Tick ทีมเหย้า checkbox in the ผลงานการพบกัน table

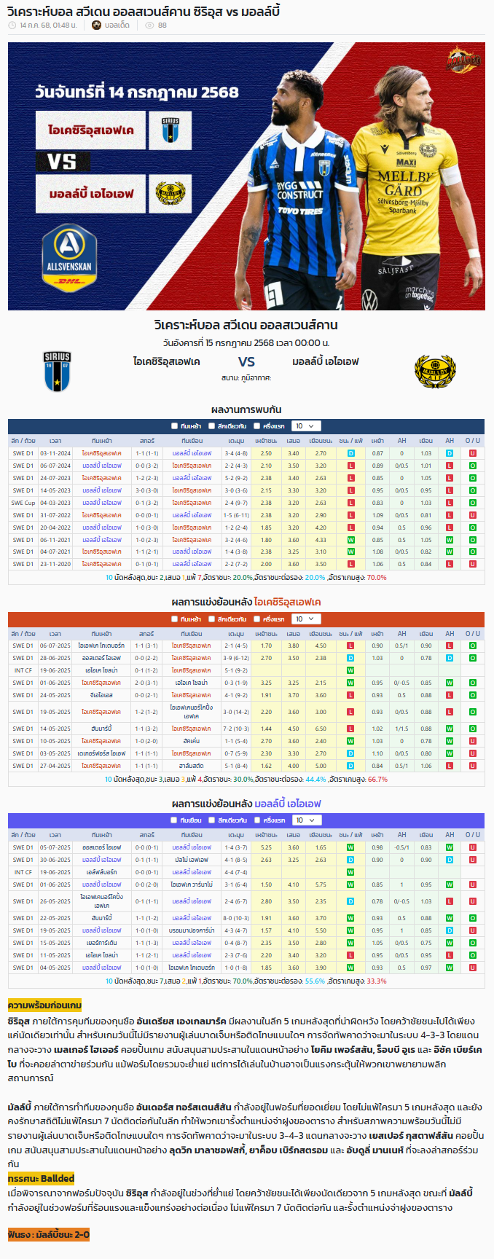pyautogui.click(x=174, y=426)
